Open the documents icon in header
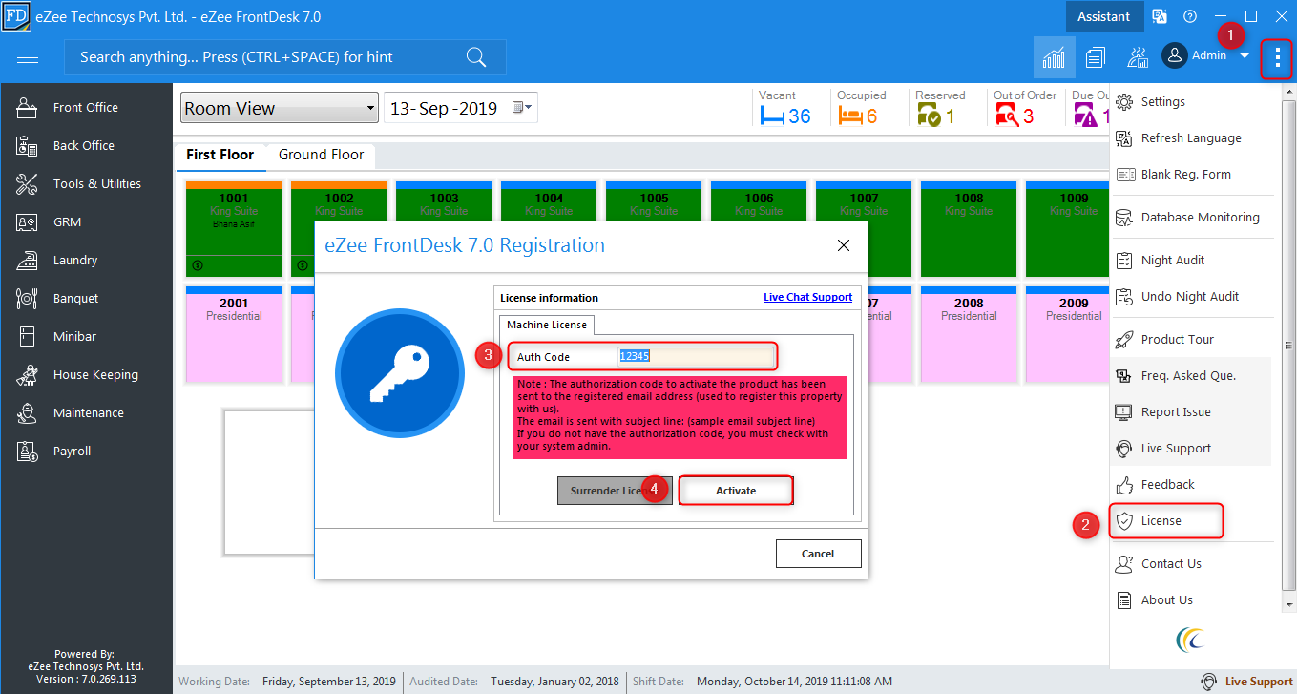 point(1095,57)
